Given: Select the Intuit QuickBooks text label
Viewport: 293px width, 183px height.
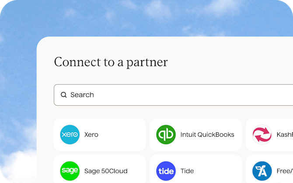Looking at the screenshot, I should point(207,135).
